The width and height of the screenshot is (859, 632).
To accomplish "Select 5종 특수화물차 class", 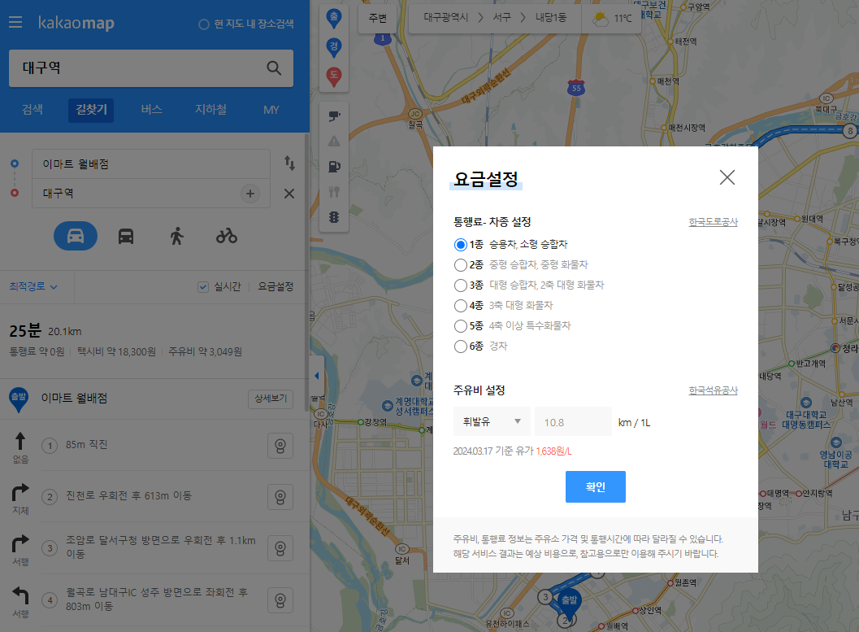I will point(460,326).
